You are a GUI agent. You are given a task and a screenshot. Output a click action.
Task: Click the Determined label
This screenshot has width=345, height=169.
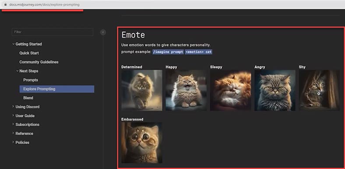132,67
